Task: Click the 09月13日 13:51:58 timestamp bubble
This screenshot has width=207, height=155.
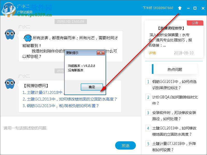Action: click(71, 22)
